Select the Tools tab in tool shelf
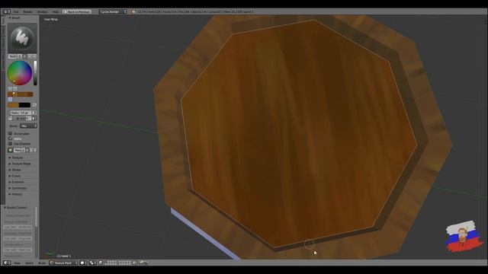The width and height of the screenshot is (488, 274). 3,21
